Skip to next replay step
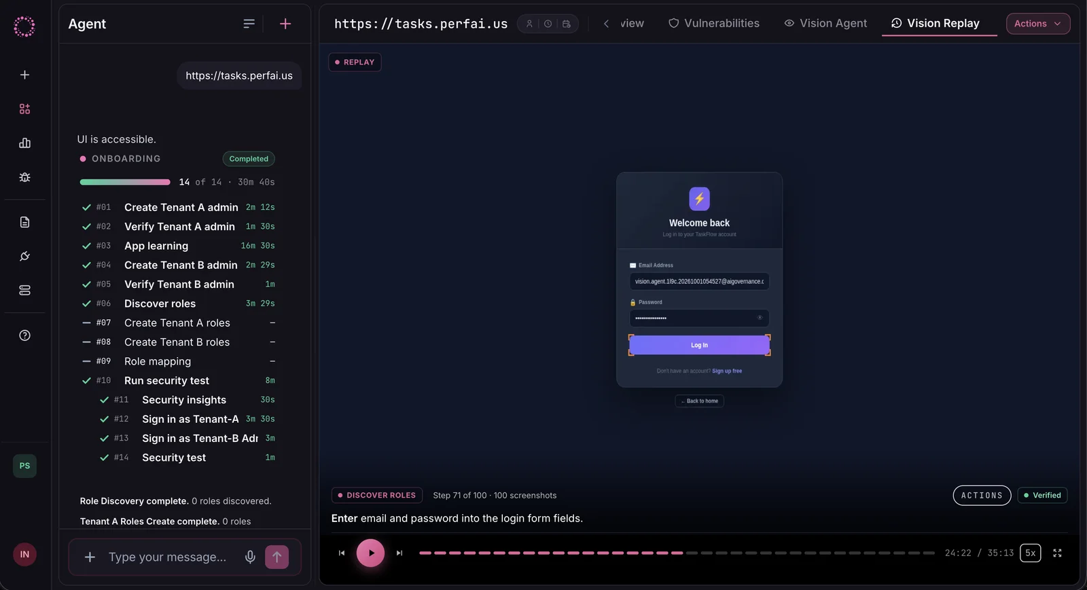Screen dimensions: 1087x590 pos(399,553)
